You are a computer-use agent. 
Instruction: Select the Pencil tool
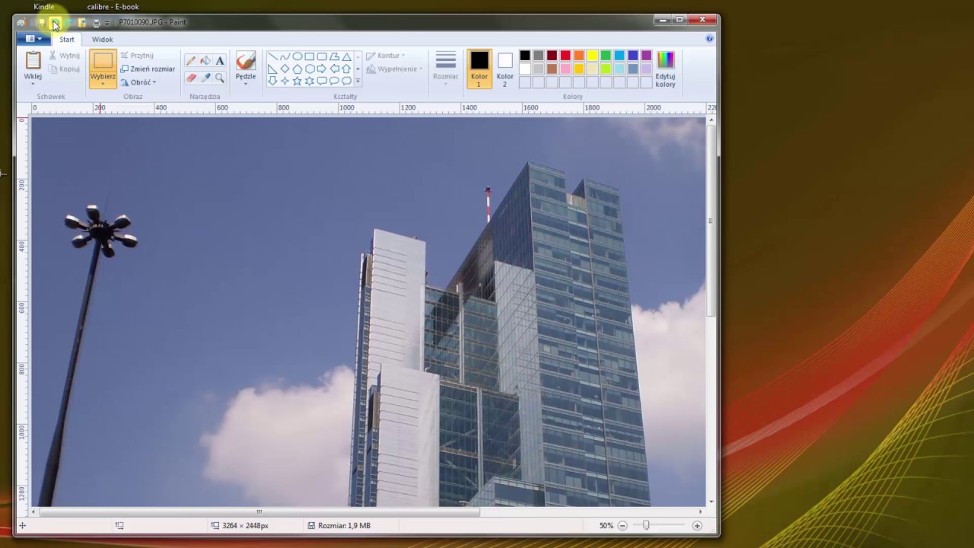(x=190, y=60)
